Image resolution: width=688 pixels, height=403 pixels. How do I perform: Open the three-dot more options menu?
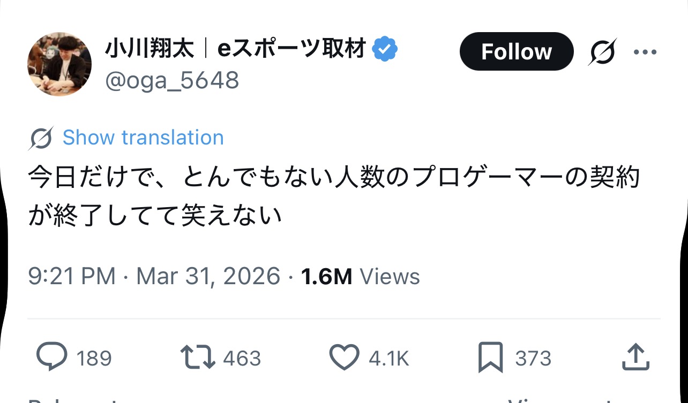pos(645,52)
